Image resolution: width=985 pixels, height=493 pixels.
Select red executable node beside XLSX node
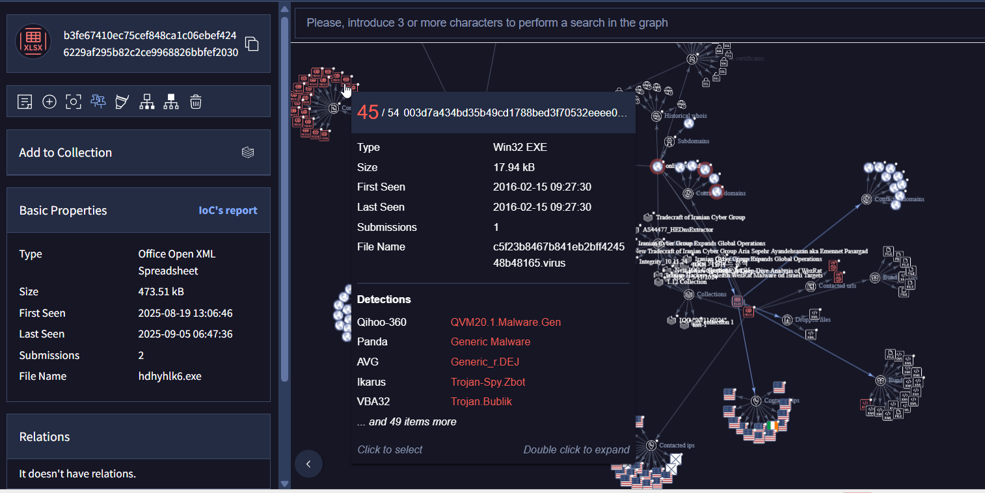tap(749, 312)
